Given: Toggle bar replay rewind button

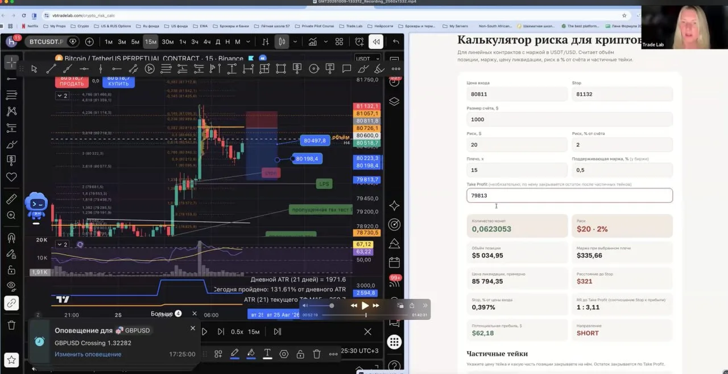Looking at the screenshot, I should coord(375,42).
